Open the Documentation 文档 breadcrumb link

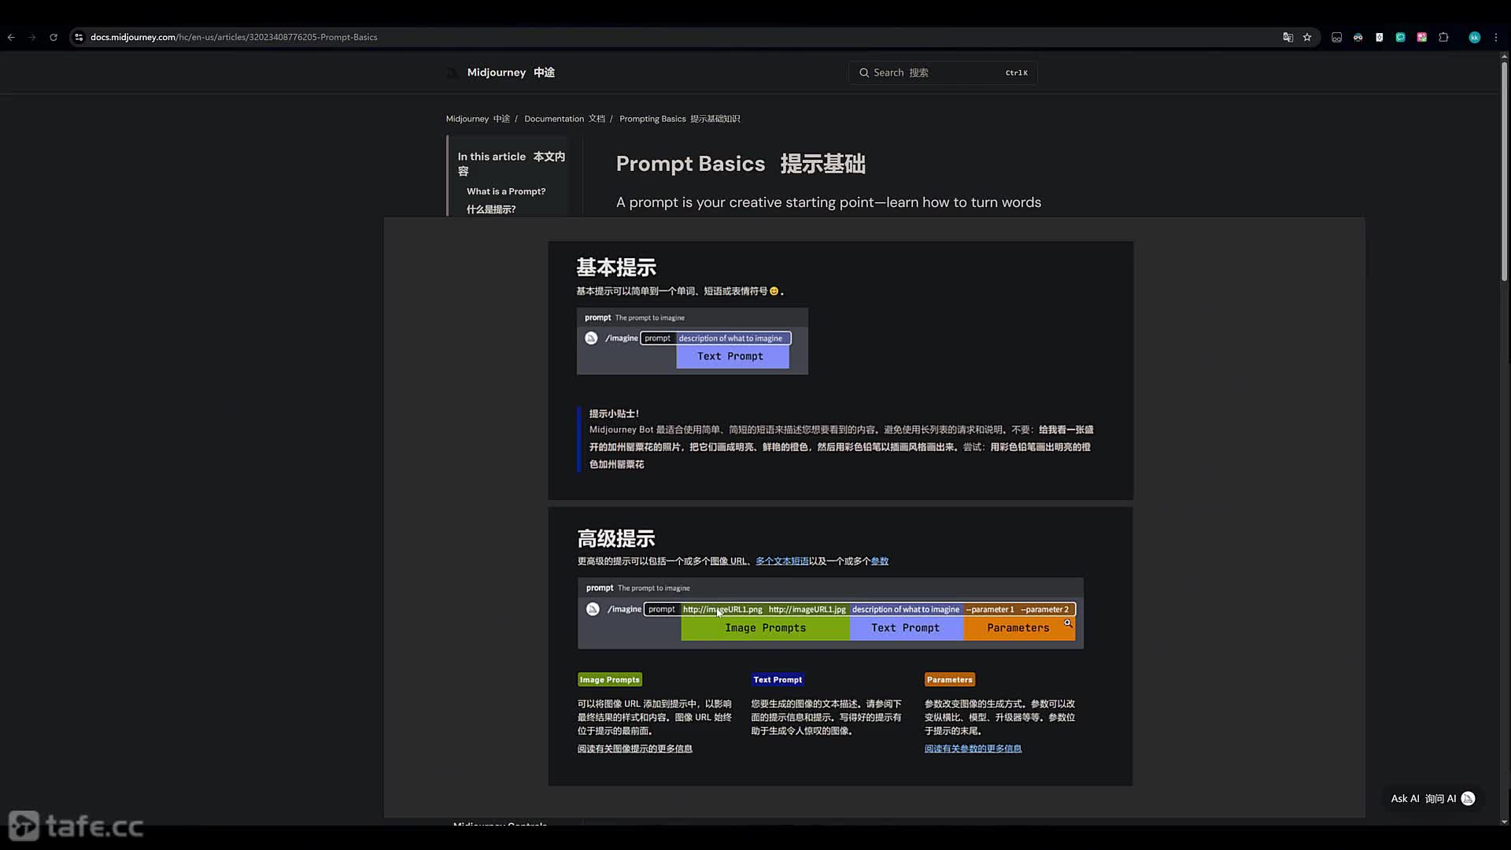(x=564, y=119)
